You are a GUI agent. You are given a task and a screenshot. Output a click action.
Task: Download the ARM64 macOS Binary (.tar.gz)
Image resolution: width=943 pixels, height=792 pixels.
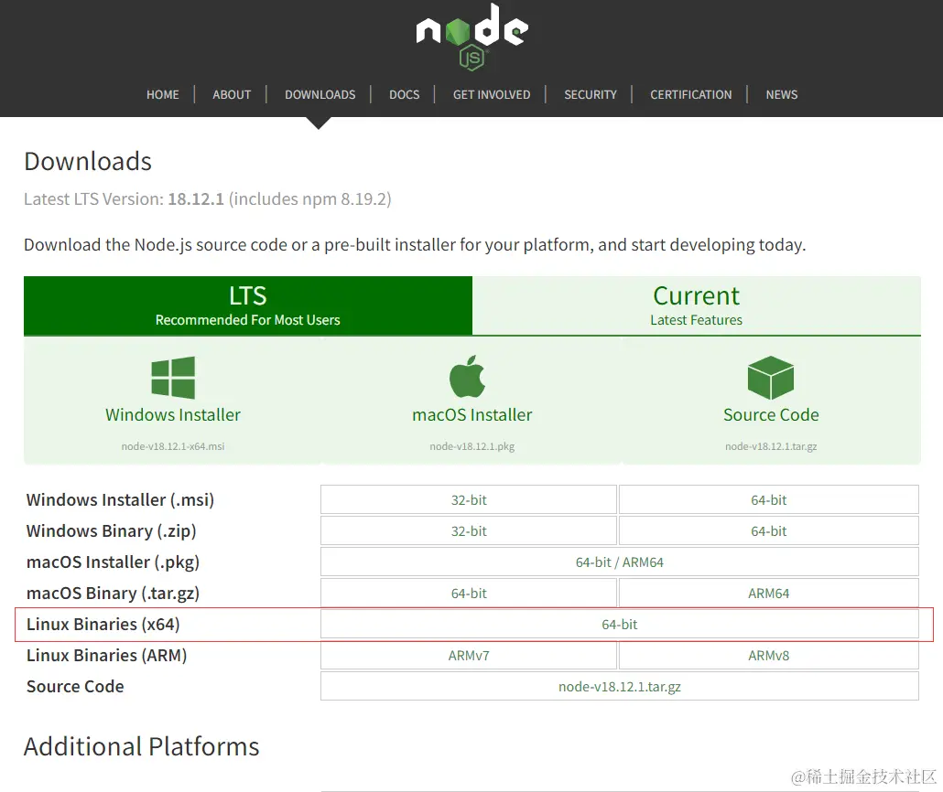[769, 594]
